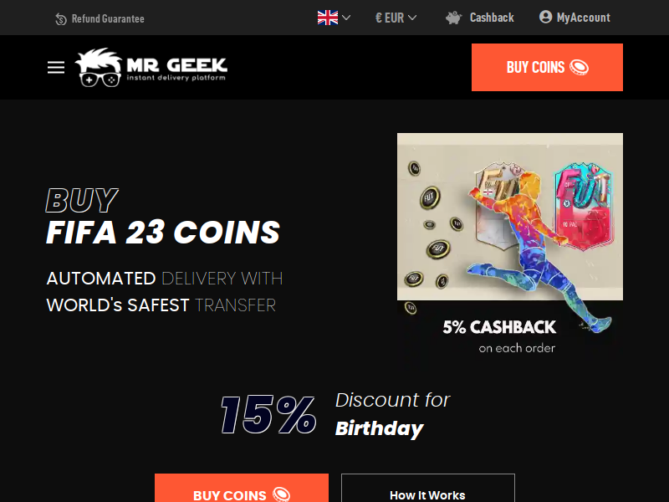Viewport: 669px width, 502px height.
Task: Click the 5% Cashback banner text
Action: pyautogui.click(x=499, y=327)
